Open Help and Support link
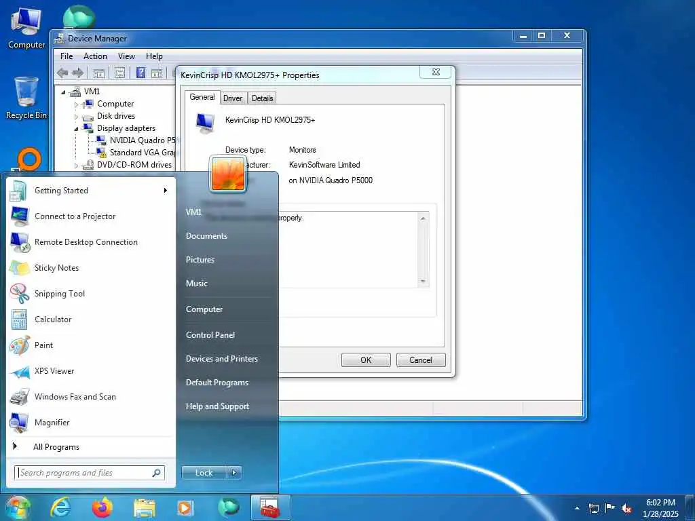The image size is (695, 521). coord(218,406)
